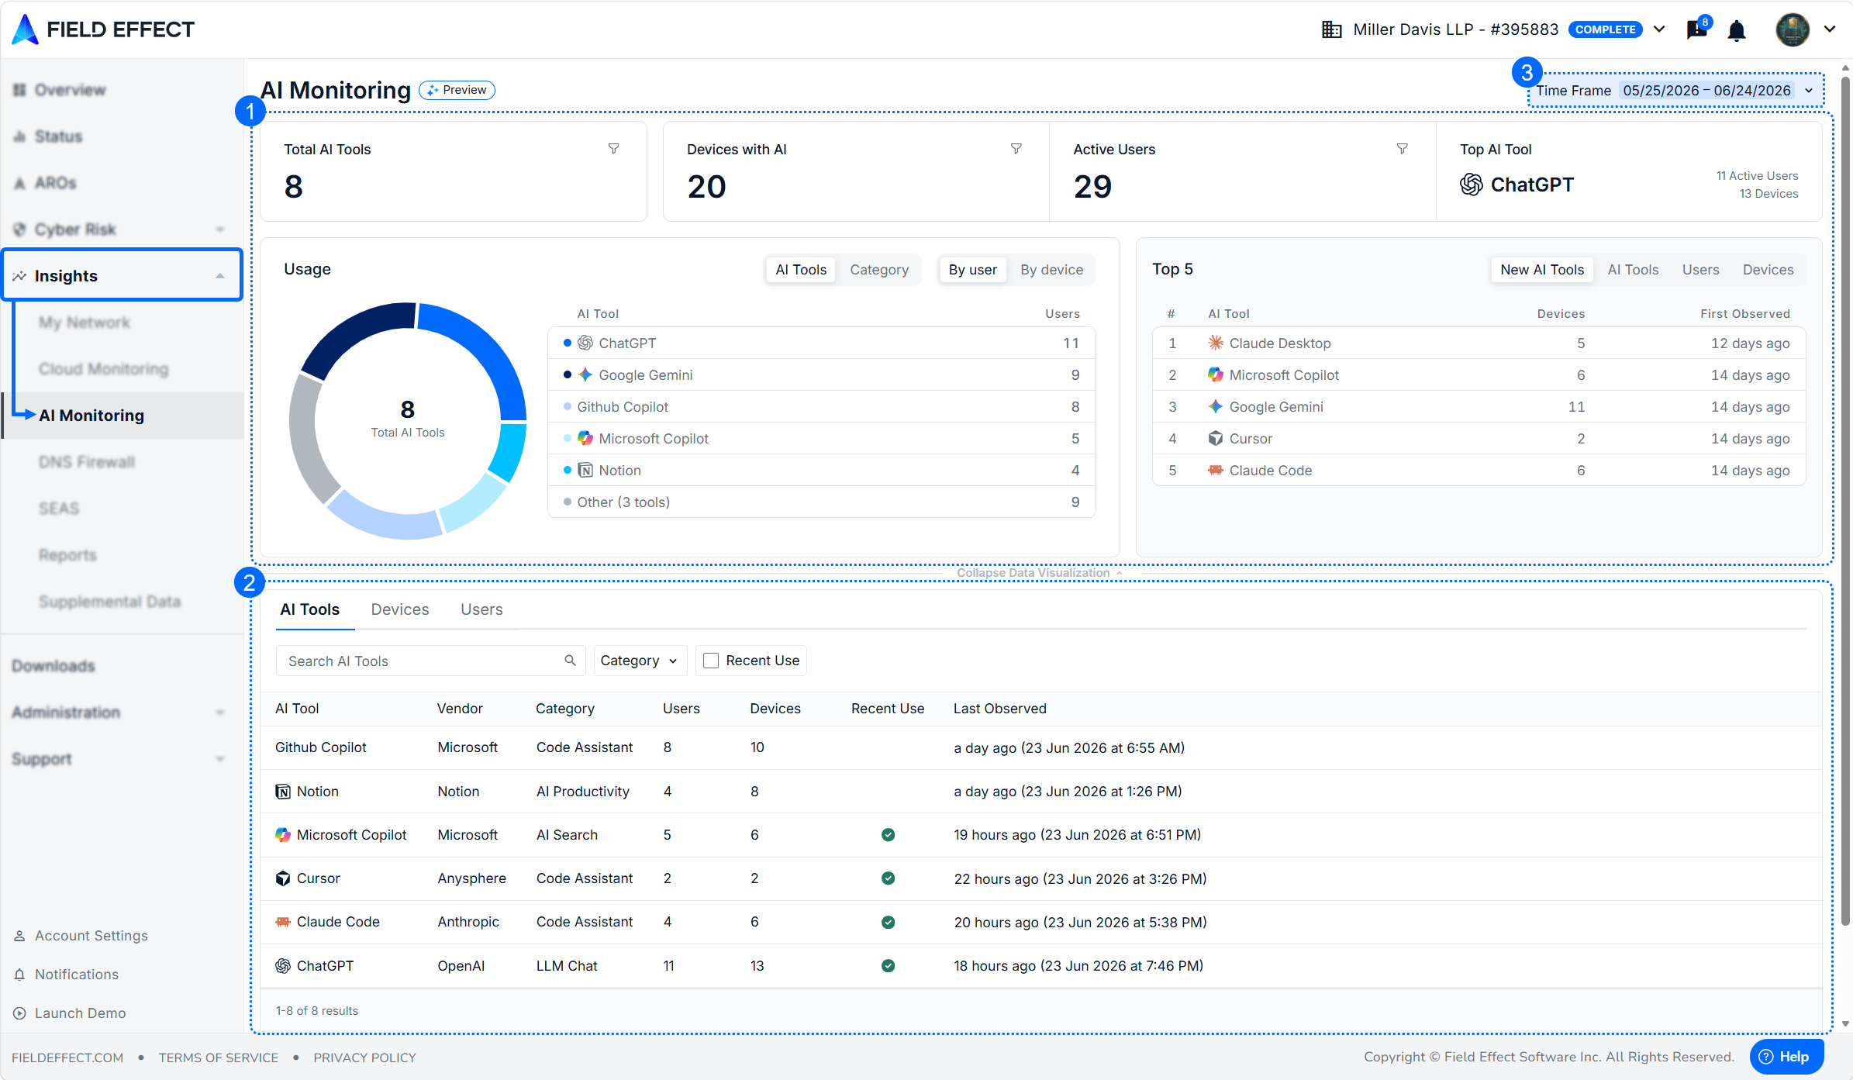Tick the Recent Use checkbox

[710, 661]
